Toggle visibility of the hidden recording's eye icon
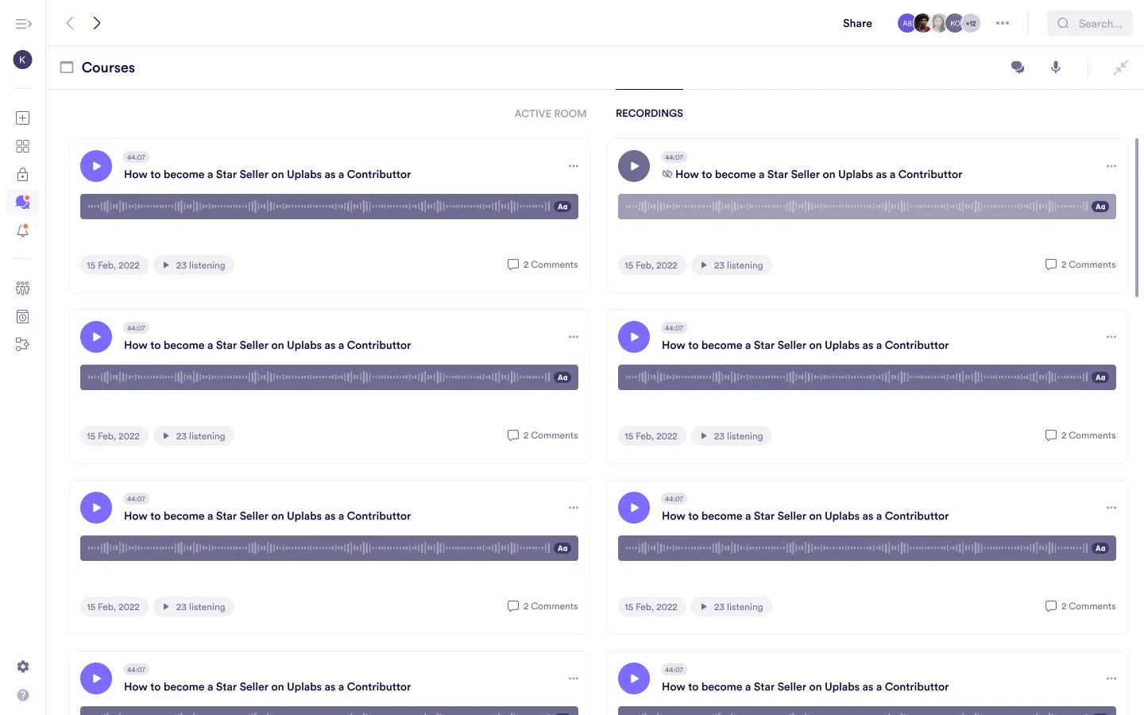 667,173
